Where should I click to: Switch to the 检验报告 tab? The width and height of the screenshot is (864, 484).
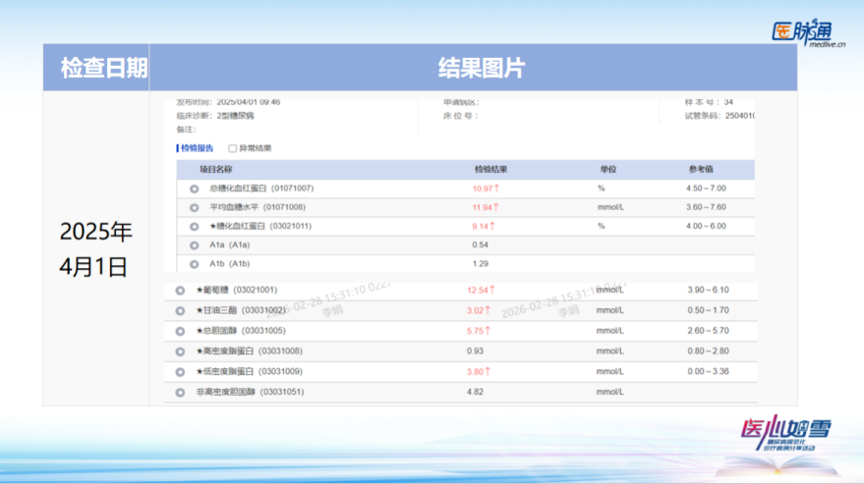click(196, 148)
